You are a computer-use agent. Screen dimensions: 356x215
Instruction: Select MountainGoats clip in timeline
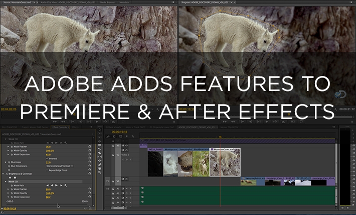225,162
